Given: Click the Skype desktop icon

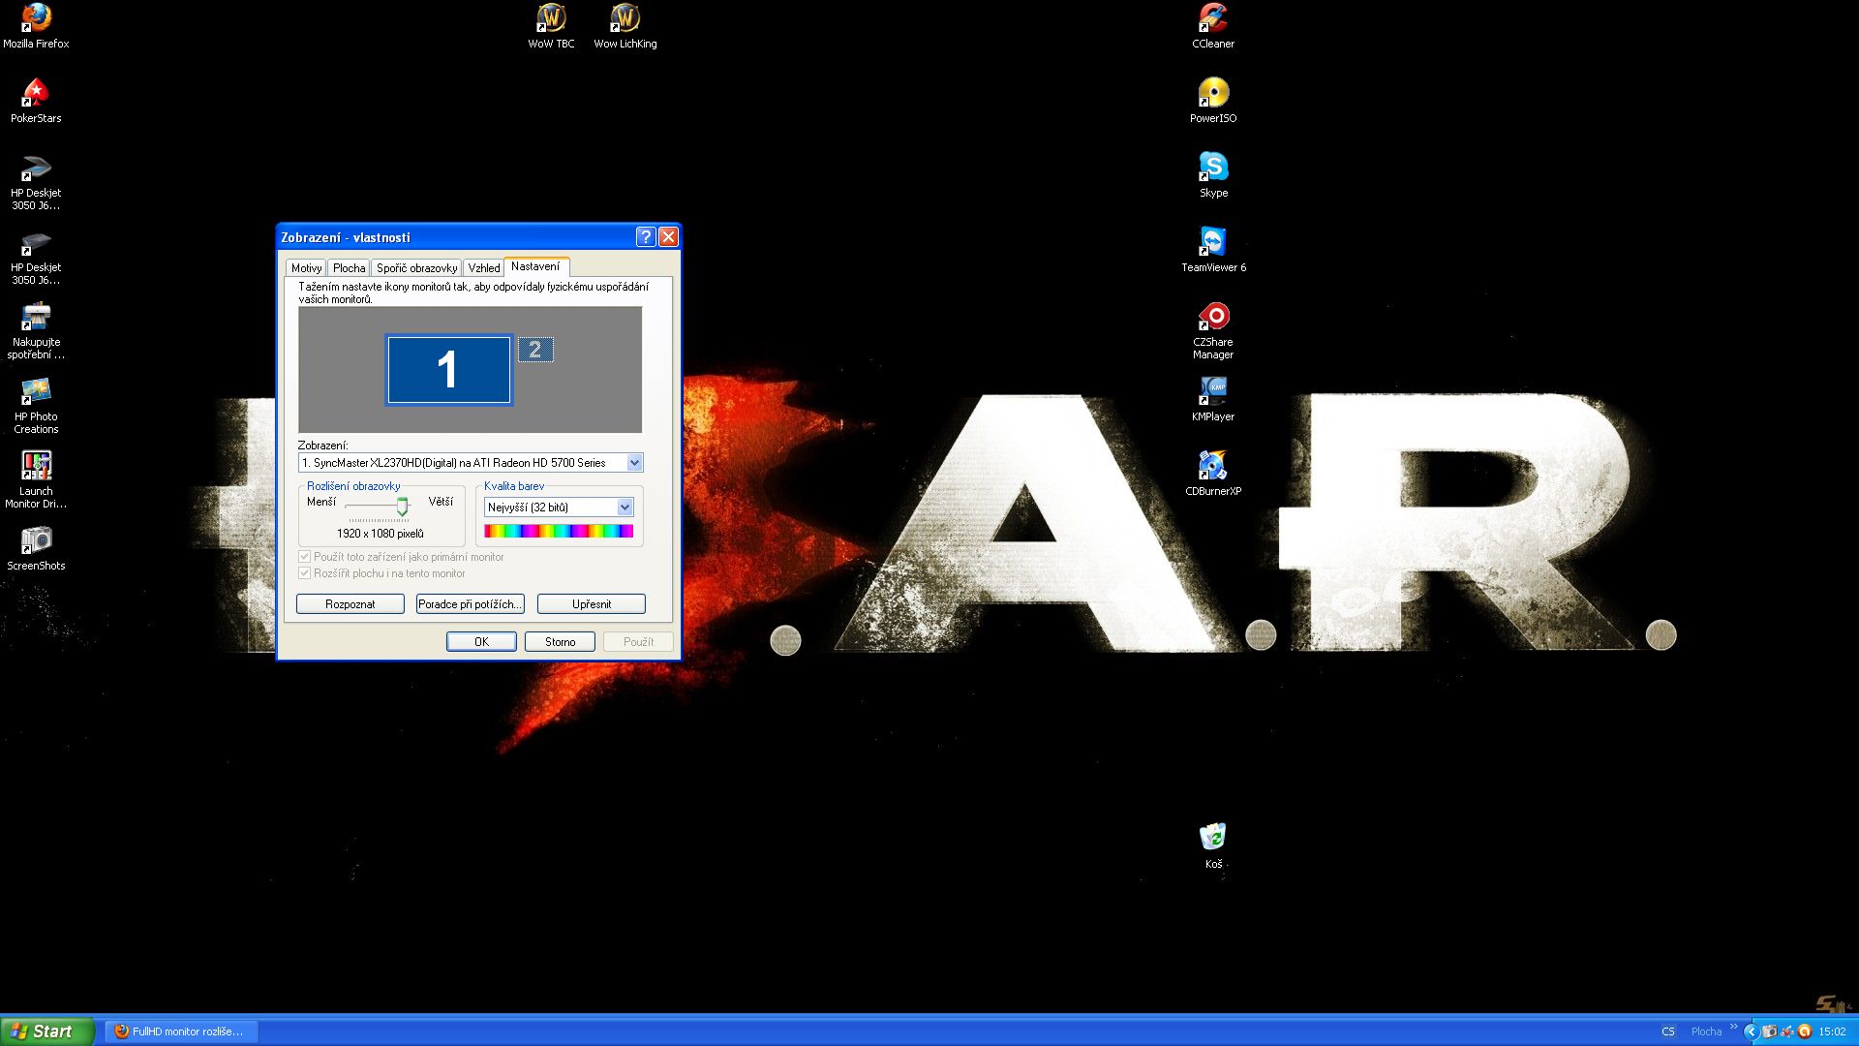Looking at the screenshot, I should 1213,169.
